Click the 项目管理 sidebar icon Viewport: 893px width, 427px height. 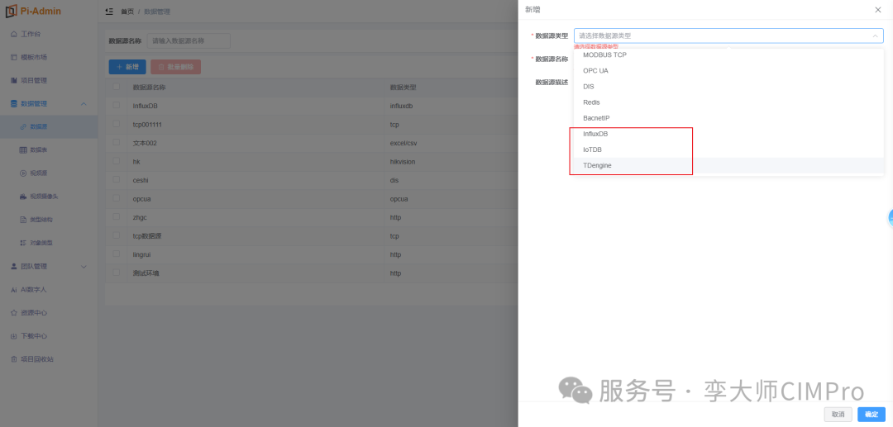14,81
